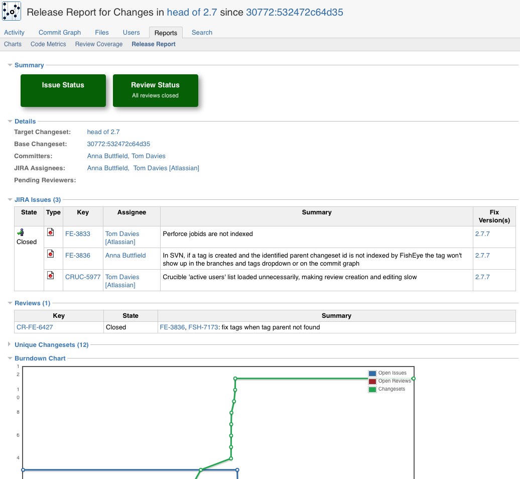Click the Review Status button
520x479 pixels.
[156, 90]
